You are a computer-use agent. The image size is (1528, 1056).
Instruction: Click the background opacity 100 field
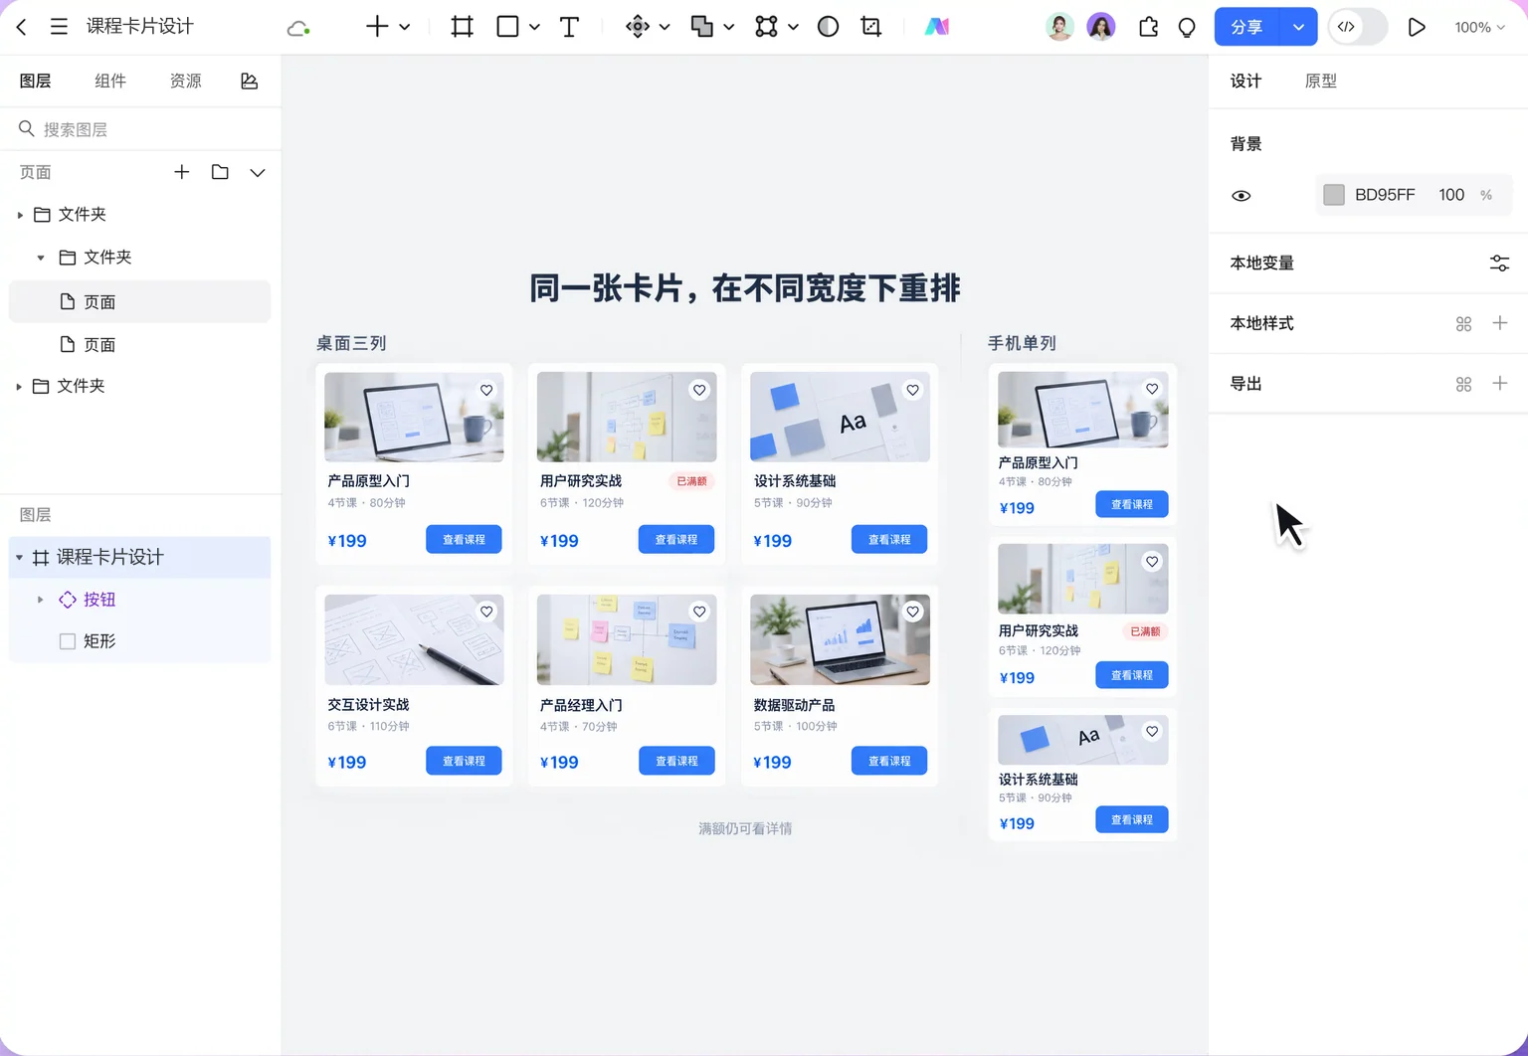1451,195
